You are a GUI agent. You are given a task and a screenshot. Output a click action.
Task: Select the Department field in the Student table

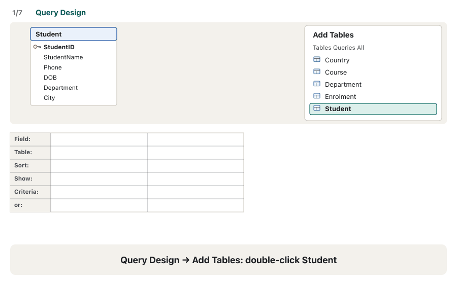click(x=60, y=88)
